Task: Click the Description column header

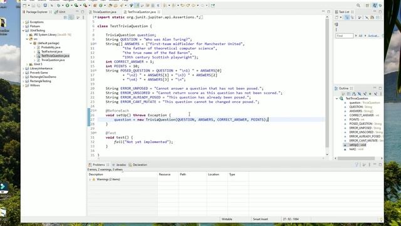Action: pos(122,175)
